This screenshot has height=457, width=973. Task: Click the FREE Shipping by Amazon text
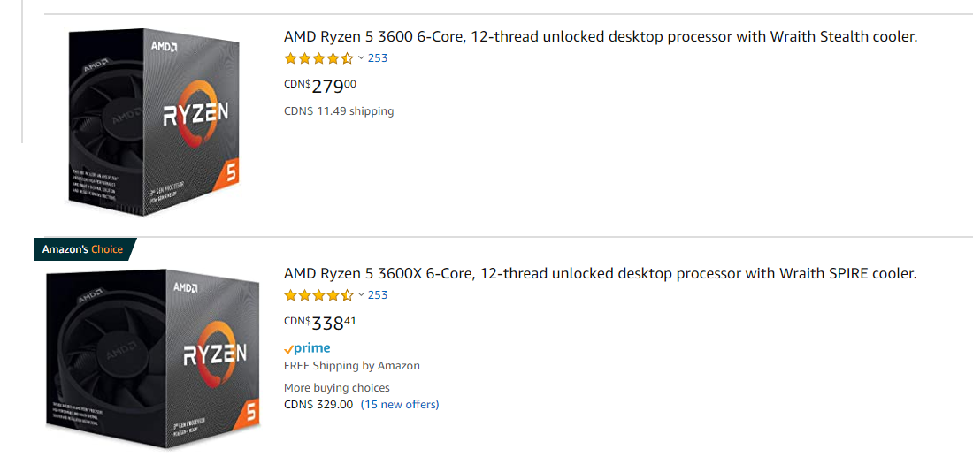[352, 366]
